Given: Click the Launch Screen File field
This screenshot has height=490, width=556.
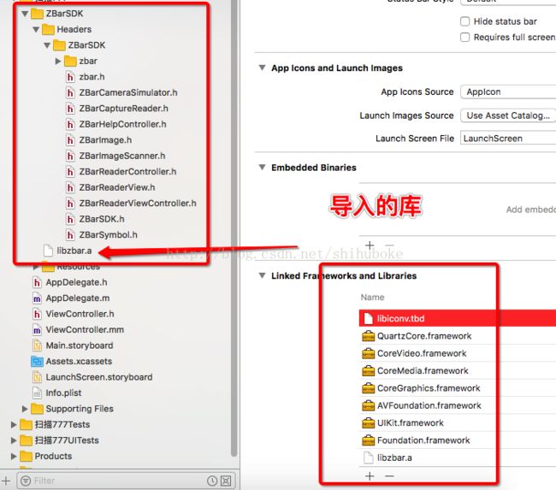Looking at the screenshot, I should (x=508, y=138).
